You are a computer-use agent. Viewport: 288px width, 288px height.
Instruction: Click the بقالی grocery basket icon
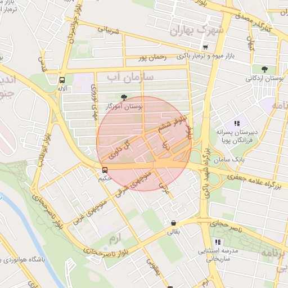(x=174, y=223)
